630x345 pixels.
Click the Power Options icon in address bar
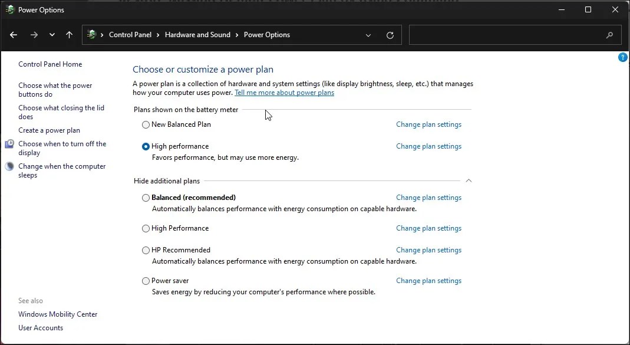pos(92,35)
